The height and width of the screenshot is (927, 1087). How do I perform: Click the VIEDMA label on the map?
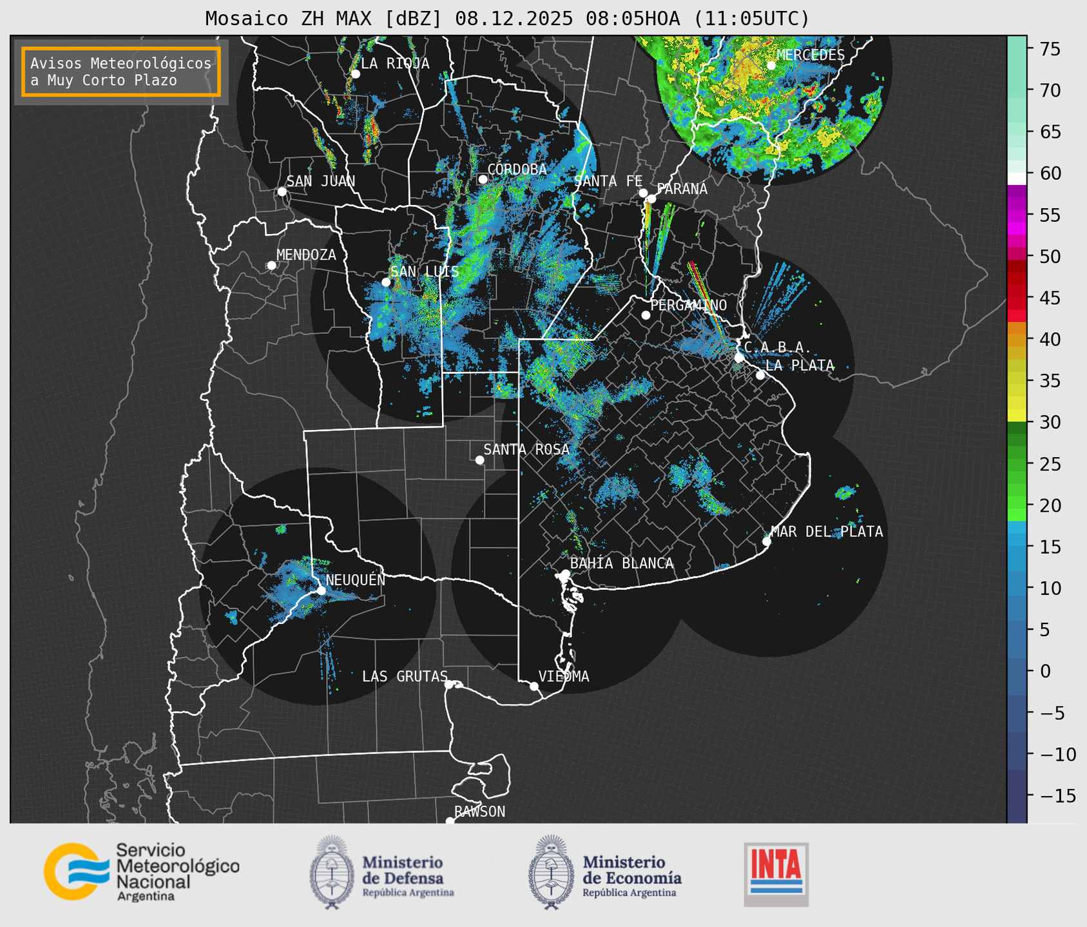(x=564, y=676)
